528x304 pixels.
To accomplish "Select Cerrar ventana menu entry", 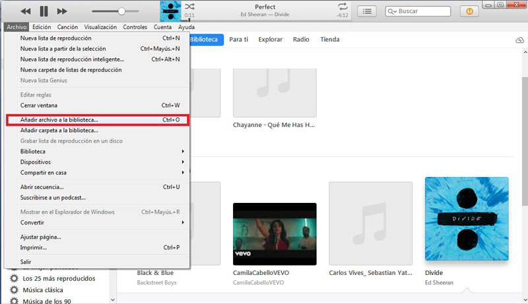I will coord(97,106).
